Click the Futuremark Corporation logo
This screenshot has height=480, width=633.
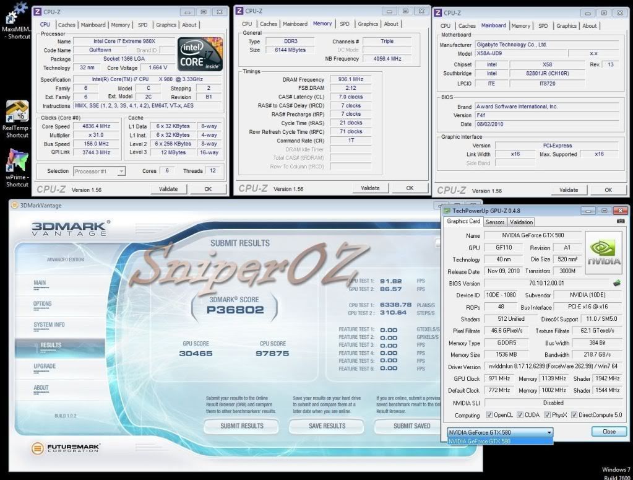pyautogui.click(x=62, y=447)
